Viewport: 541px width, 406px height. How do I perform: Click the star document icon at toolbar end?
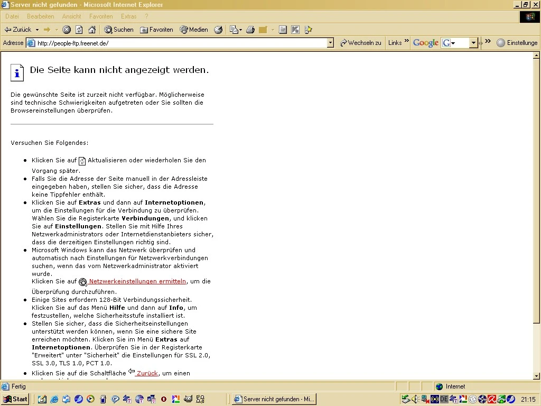[308, 30]
